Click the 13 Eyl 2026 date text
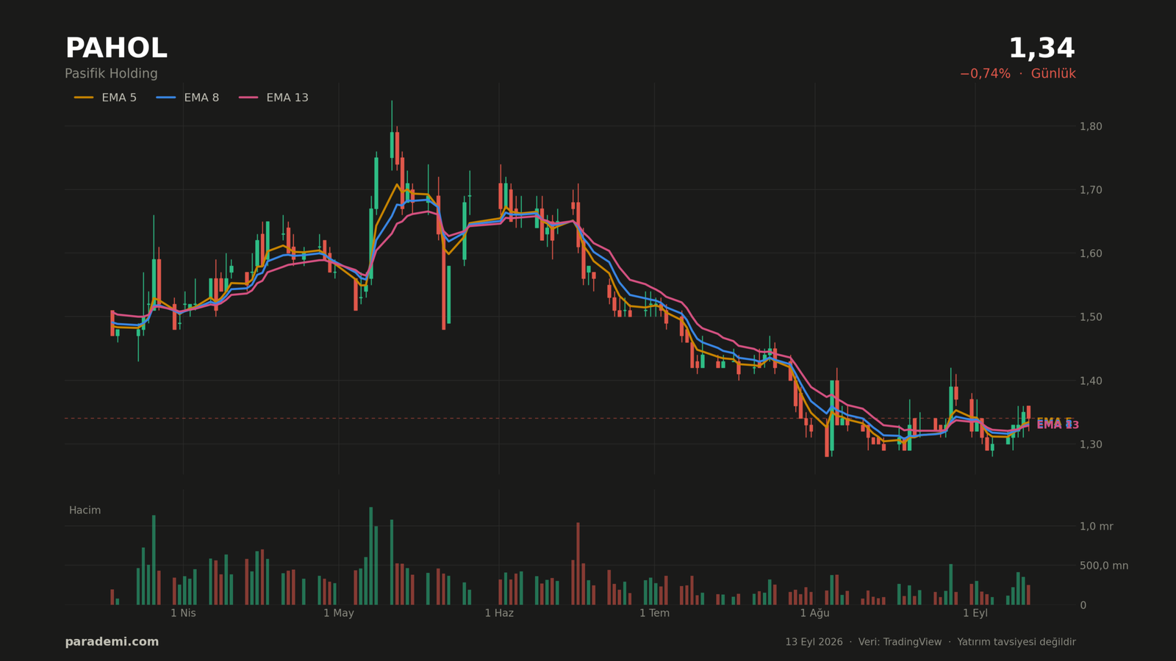1176x661 pixels. 814,642
